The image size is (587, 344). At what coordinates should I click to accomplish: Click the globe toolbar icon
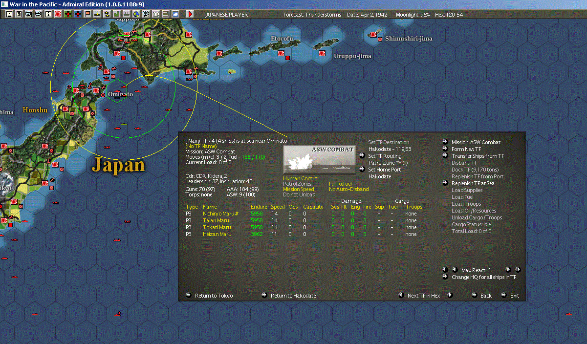click(136, 14)
